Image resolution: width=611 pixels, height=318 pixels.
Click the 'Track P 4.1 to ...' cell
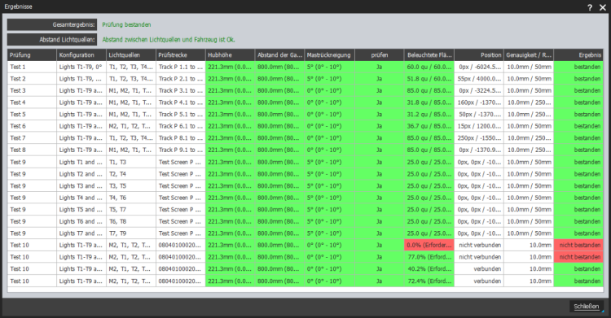click(x=180, y=102)
